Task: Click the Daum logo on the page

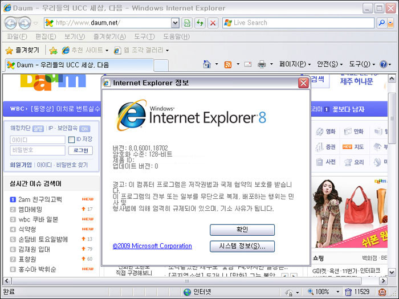Action: tap(53, 82)
